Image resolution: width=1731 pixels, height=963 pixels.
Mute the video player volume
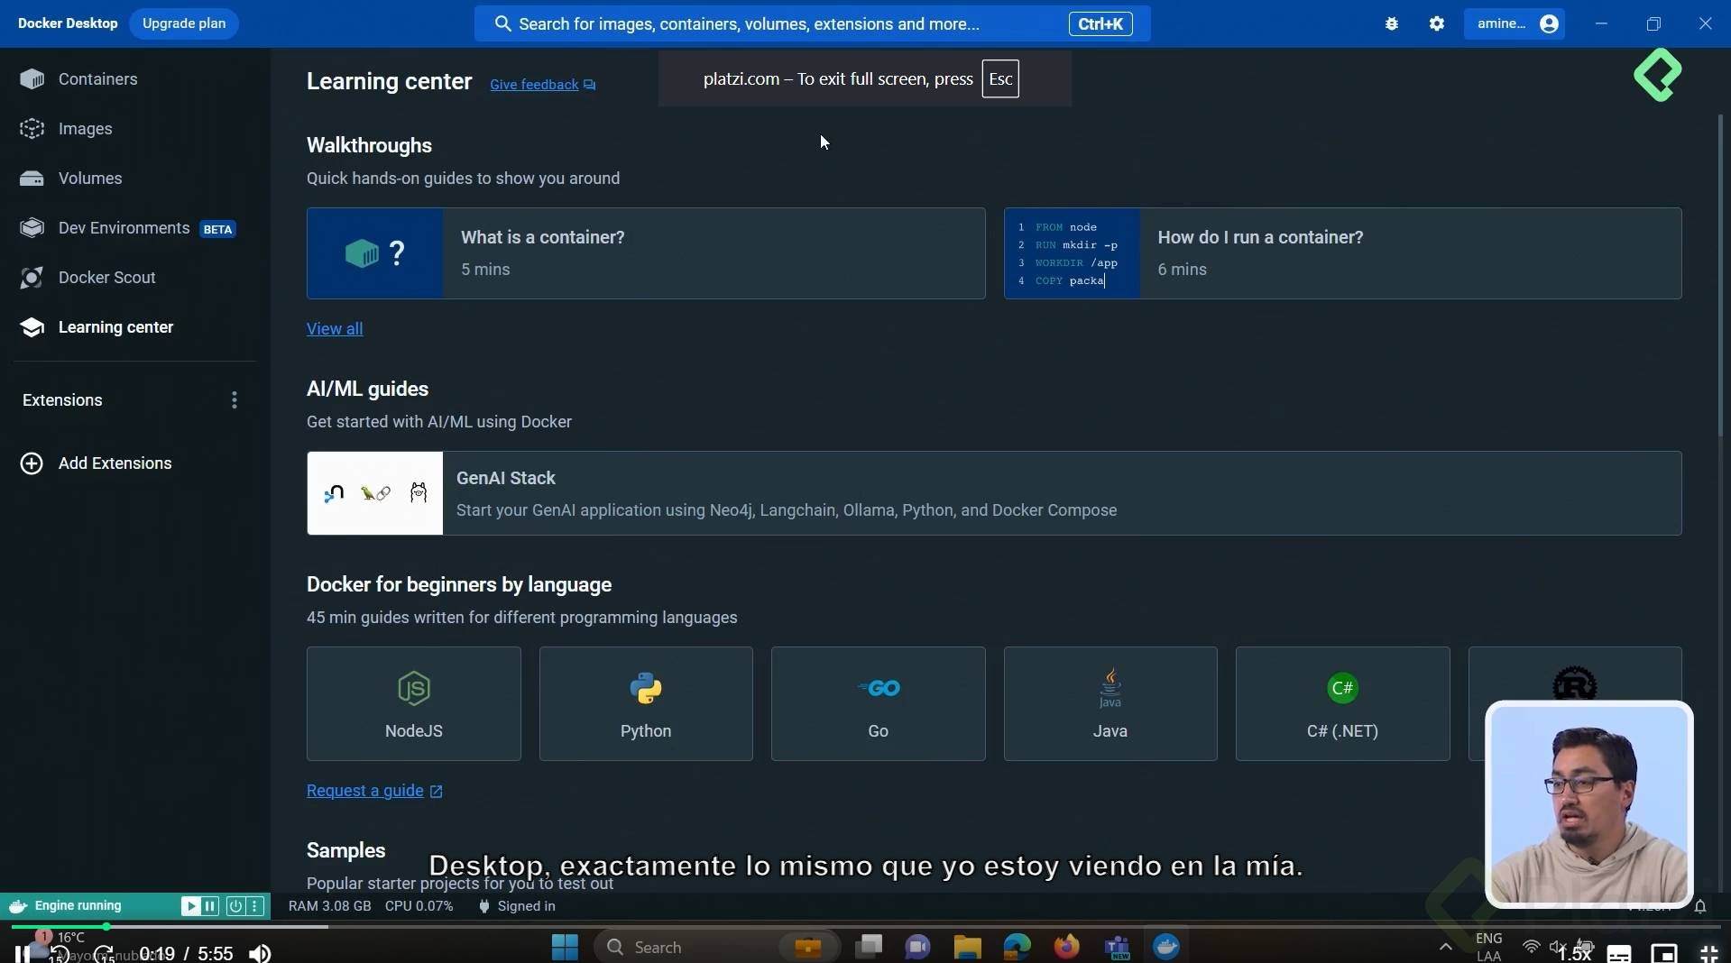click(x=260, y=954)
